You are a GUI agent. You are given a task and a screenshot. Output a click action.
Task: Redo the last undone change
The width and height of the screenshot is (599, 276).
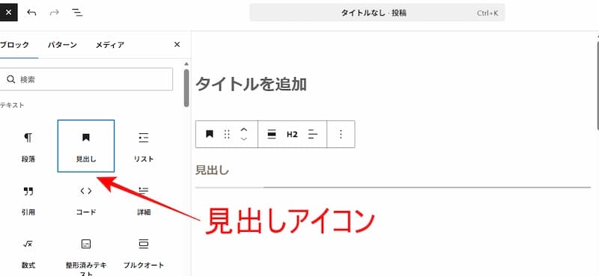tap(55, 13)
